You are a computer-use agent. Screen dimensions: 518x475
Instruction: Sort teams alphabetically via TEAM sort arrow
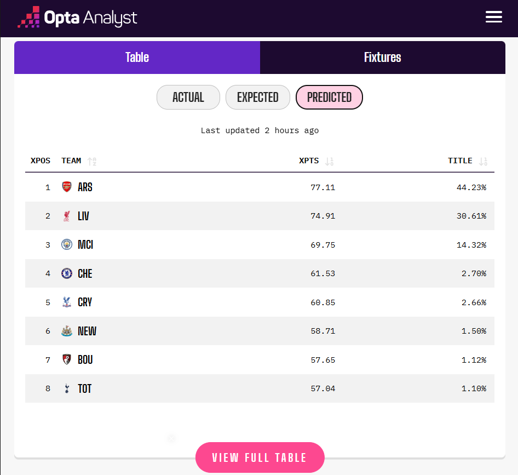point(92,161)
